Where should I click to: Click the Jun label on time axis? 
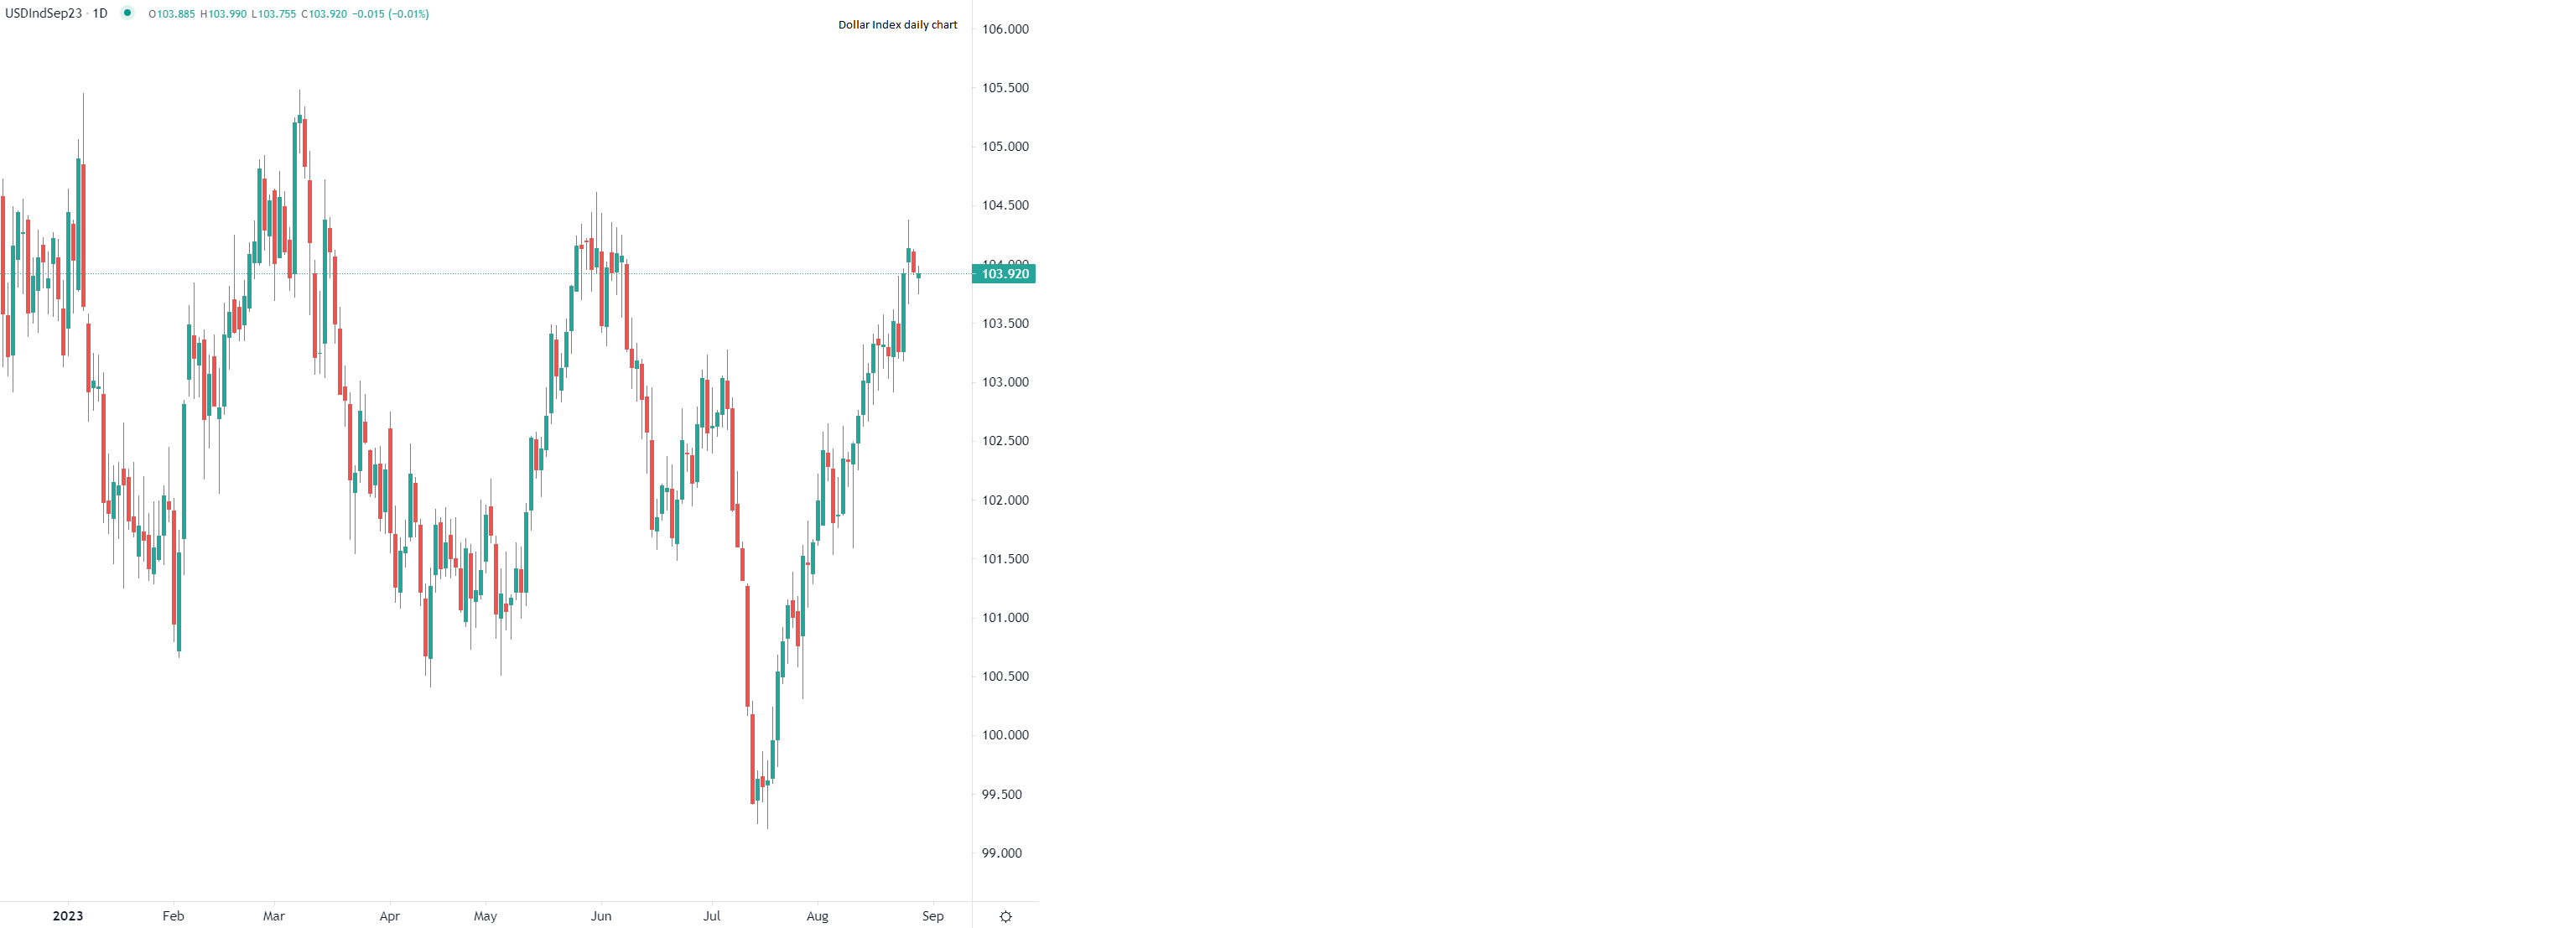601,916
